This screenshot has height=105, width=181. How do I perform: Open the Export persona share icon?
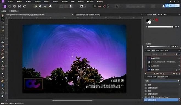24,6
